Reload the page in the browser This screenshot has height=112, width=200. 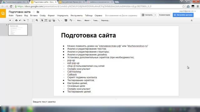coord(11,6)
